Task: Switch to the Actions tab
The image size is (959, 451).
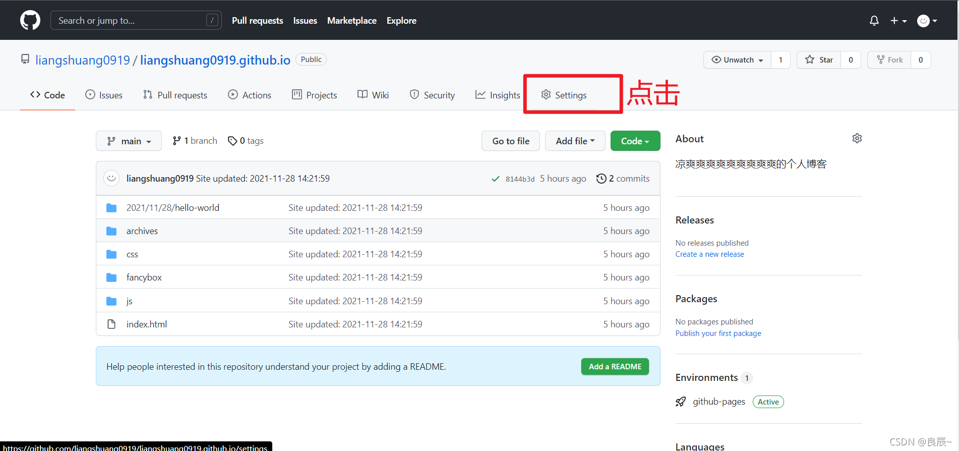Action: [250, 95]
